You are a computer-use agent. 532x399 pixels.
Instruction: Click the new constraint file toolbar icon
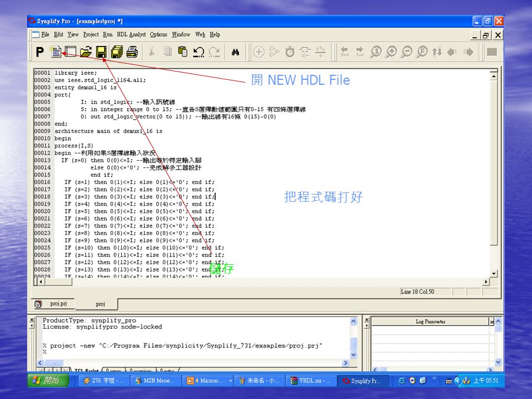pos(70,52)
